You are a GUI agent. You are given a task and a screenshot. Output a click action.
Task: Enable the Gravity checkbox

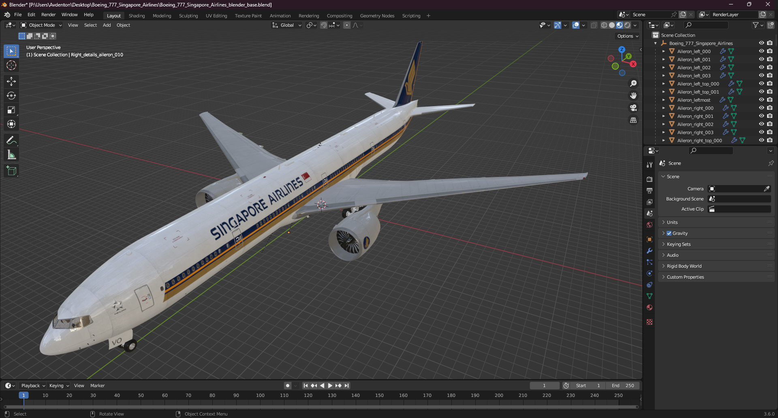[669, 233]
